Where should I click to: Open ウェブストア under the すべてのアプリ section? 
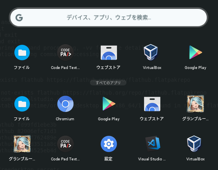[x=152, y=104]
